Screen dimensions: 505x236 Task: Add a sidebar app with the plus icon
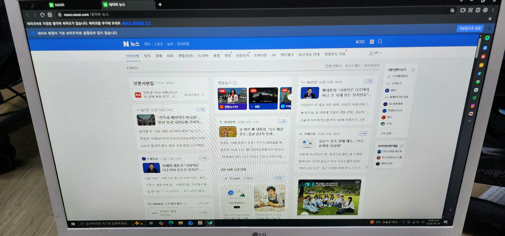coord(469,121)
